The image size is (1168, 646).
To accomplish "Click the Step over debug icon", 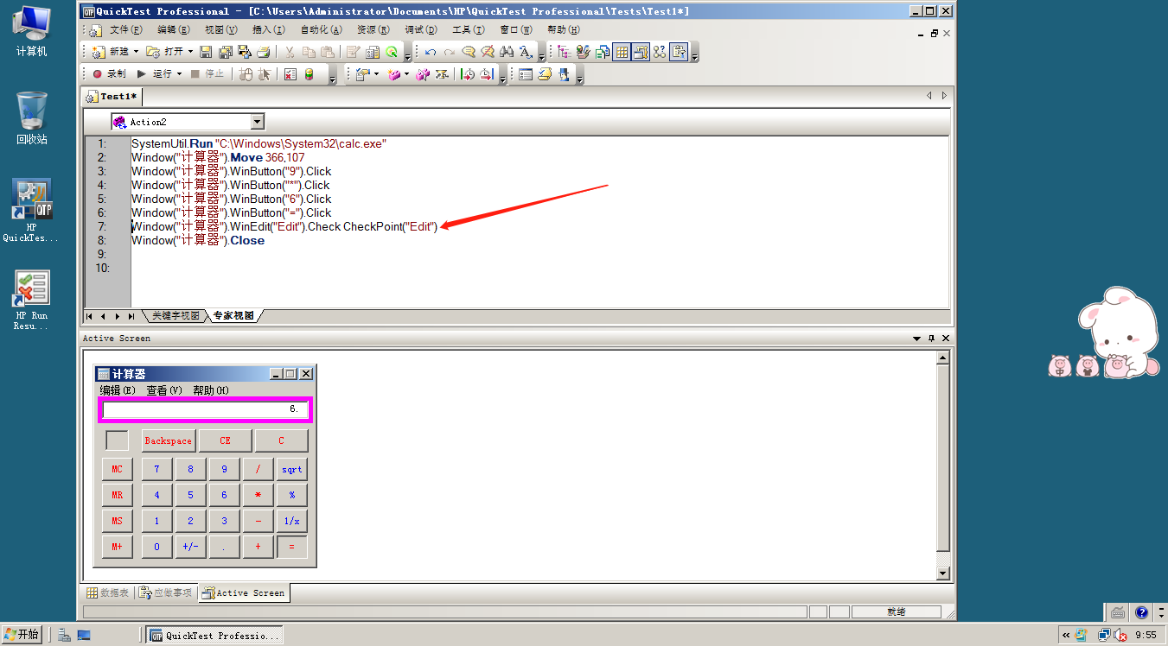I will [487, 74].
